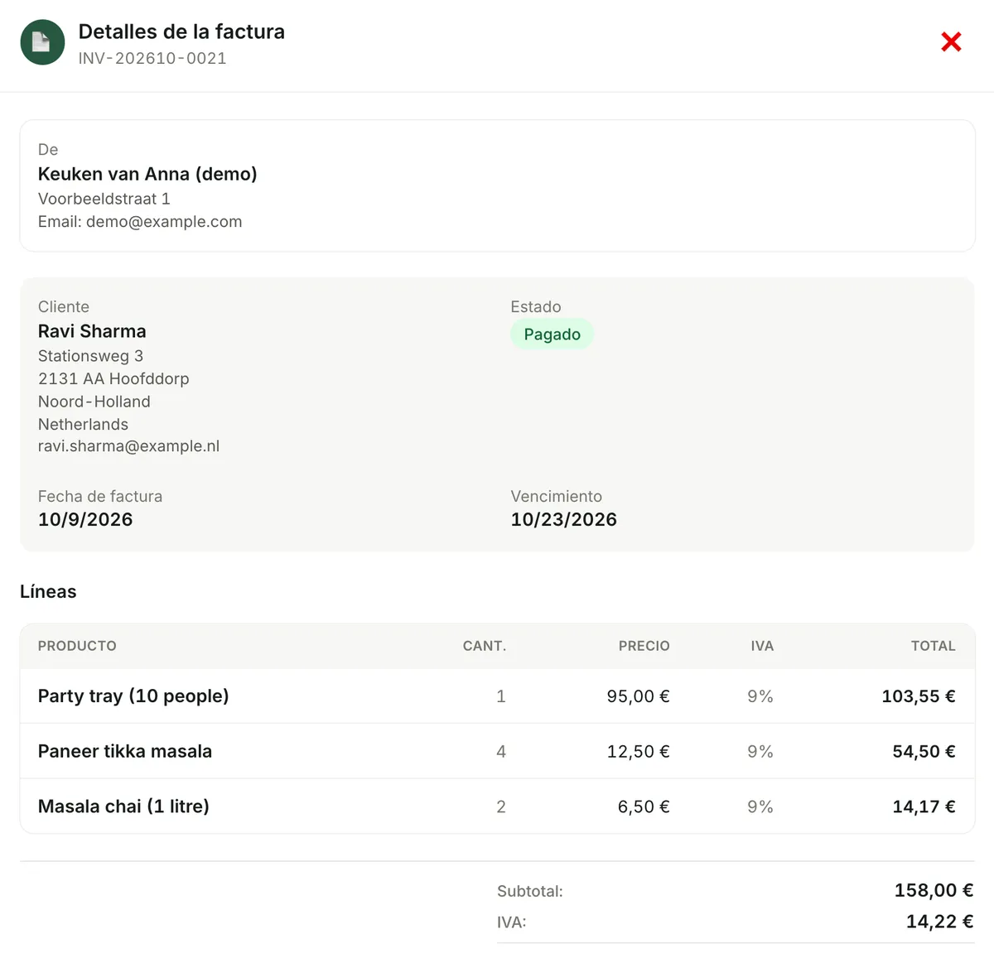Select the Paneer tikka masala line
The image size is (994, 958).
(x=497, y=751)
